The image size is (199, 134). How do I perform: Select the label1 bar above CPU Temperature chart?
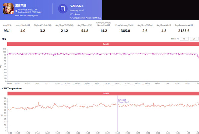tap(102, 94)
